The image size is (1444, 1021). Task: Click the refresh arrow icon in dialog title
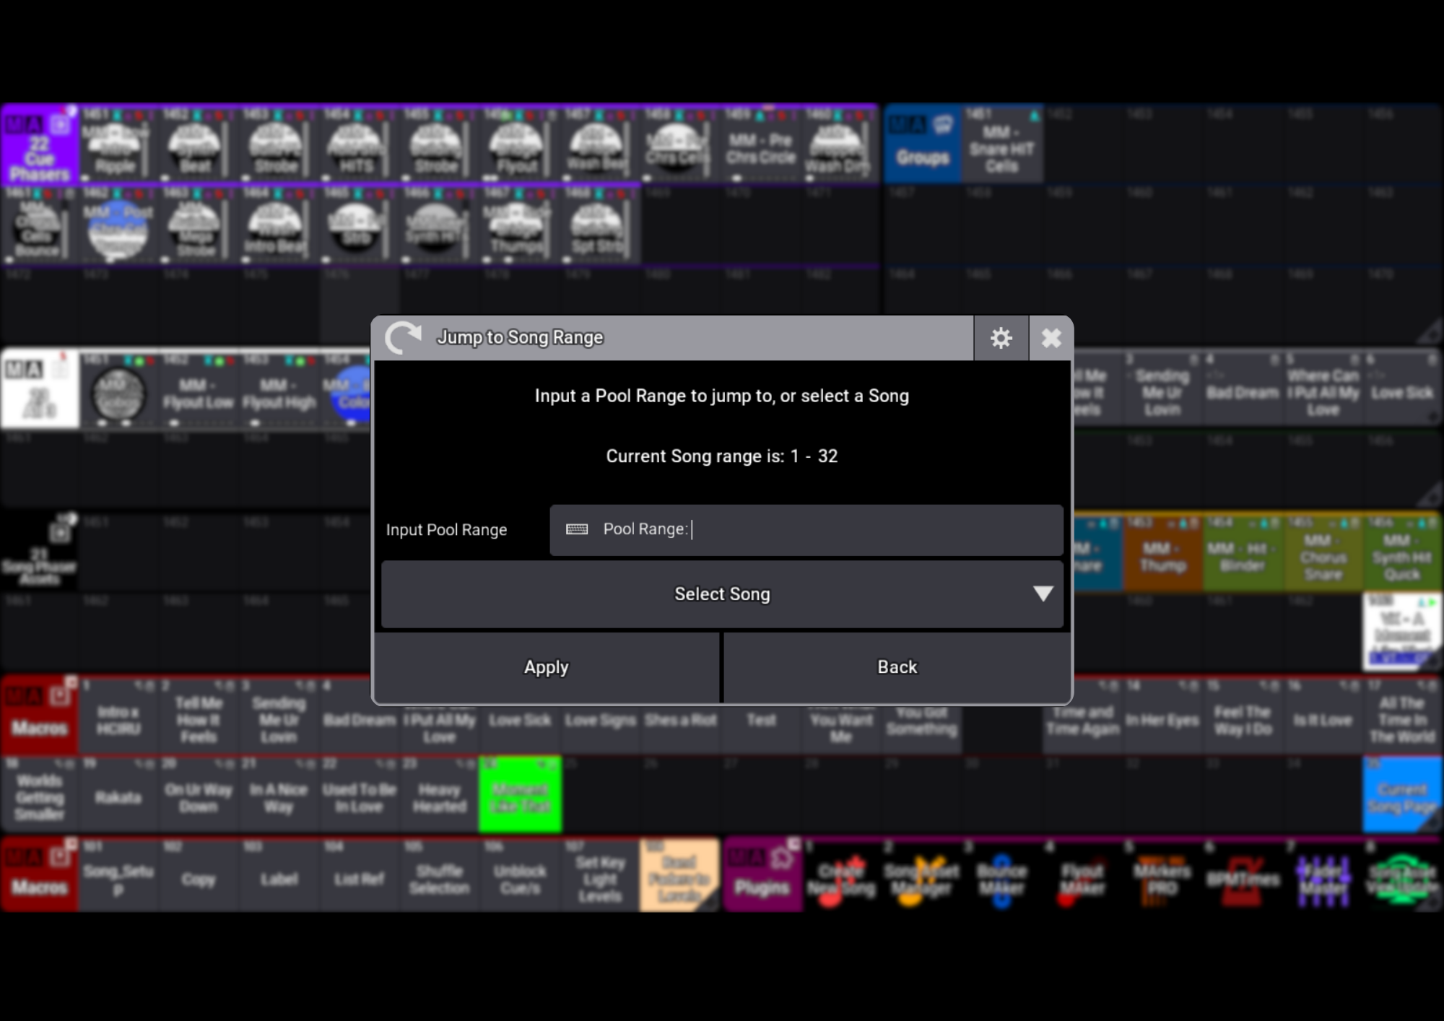coord(403,338)
